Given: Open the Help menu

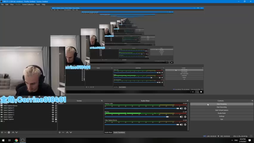Looking at the screenshot, I should (43, 4).
